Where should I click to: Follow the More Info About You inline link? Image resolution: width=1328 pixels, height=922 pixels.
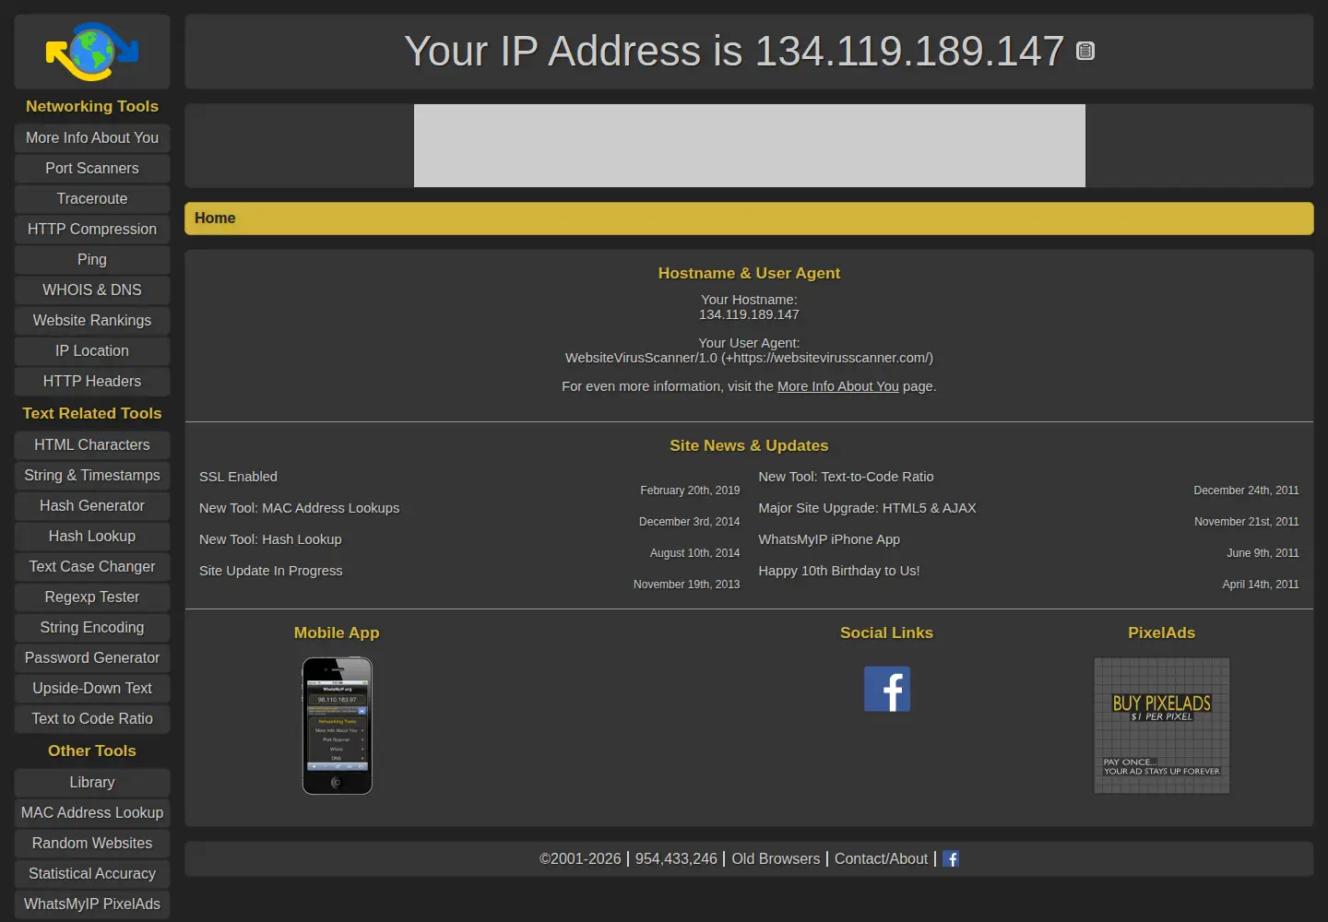pos(837,386)
